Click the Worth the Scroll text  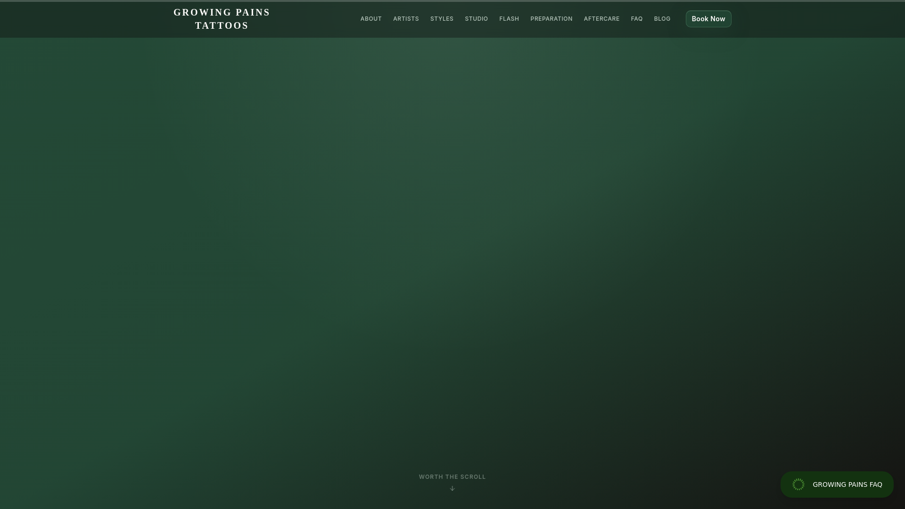(x=452, y=477)
